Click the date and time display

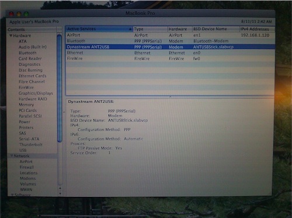(256, 22)
